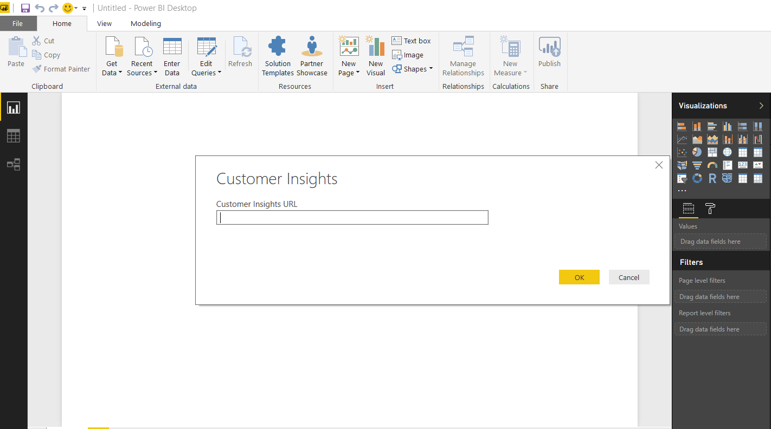Click the OK button in the dialog

(x=579, y=277)
